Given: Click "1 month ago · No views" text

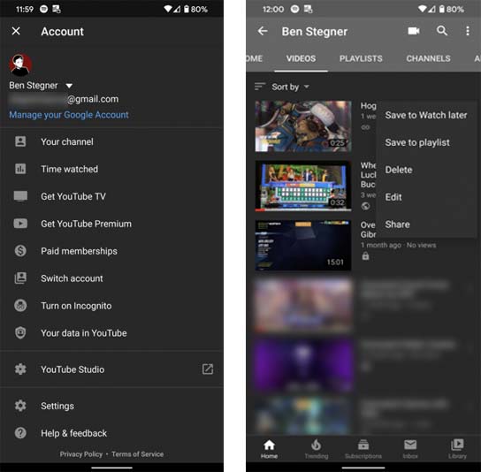Looking at the screenshot, I should coord(398,245).
